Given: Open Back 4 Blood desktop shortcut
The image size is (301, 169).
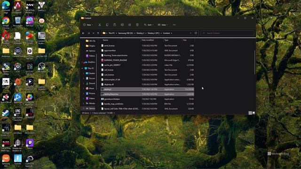Looking at the screenshot, I should [x=6, y=99].
